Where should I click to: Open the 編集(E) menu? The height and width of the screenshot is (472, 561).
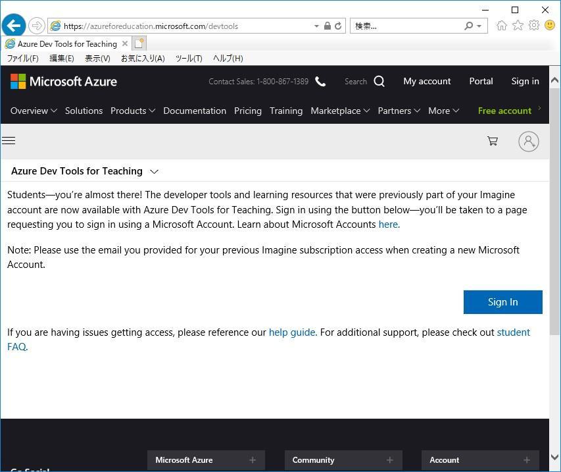click(62, 59)
